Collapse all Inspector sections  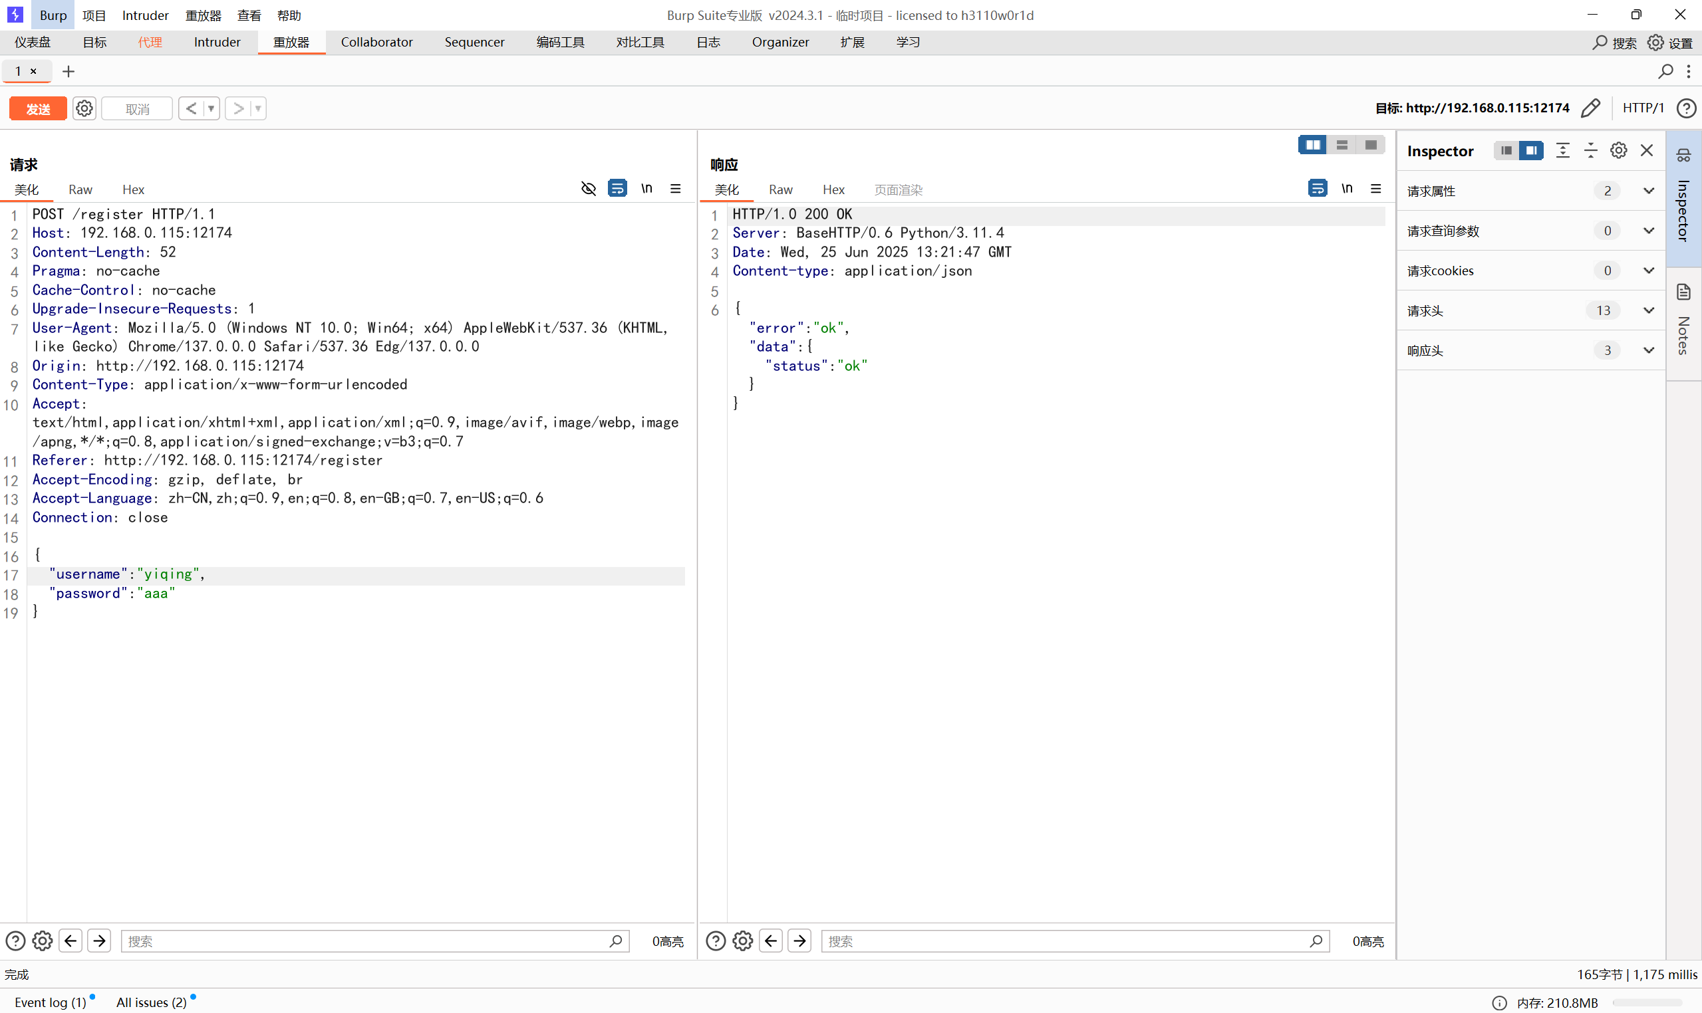[1591, 150]
